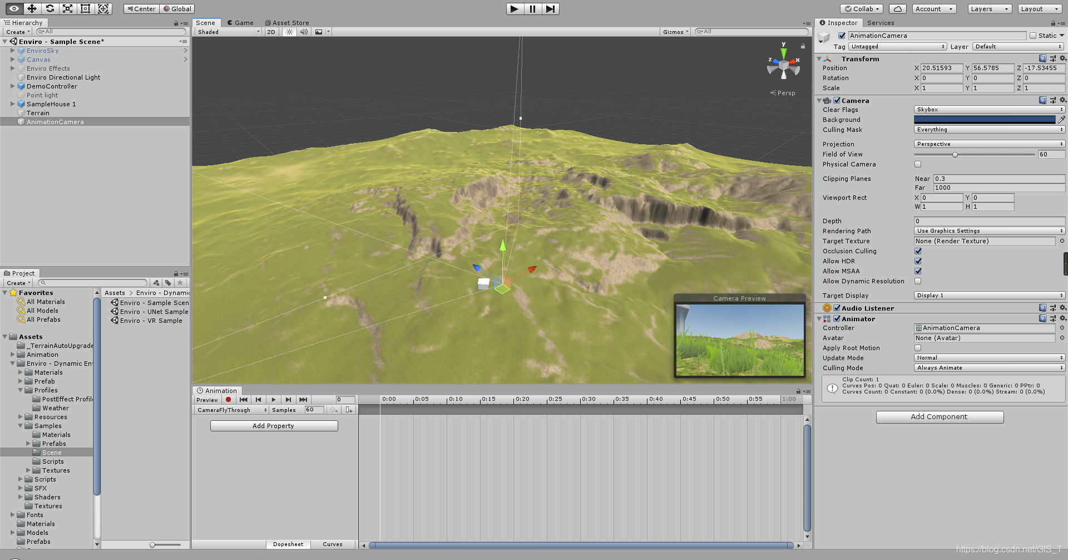Toggle AnimationCamera active checkbox
This screenshot has height=560, width=1068.
[842, 36]
